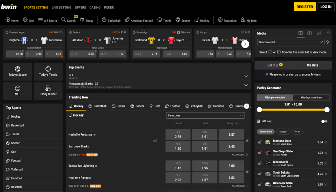Lock South Dakota parlay selection
This screenshot has height=192, width=336.
pyautogui.click(x=260, y=174)
